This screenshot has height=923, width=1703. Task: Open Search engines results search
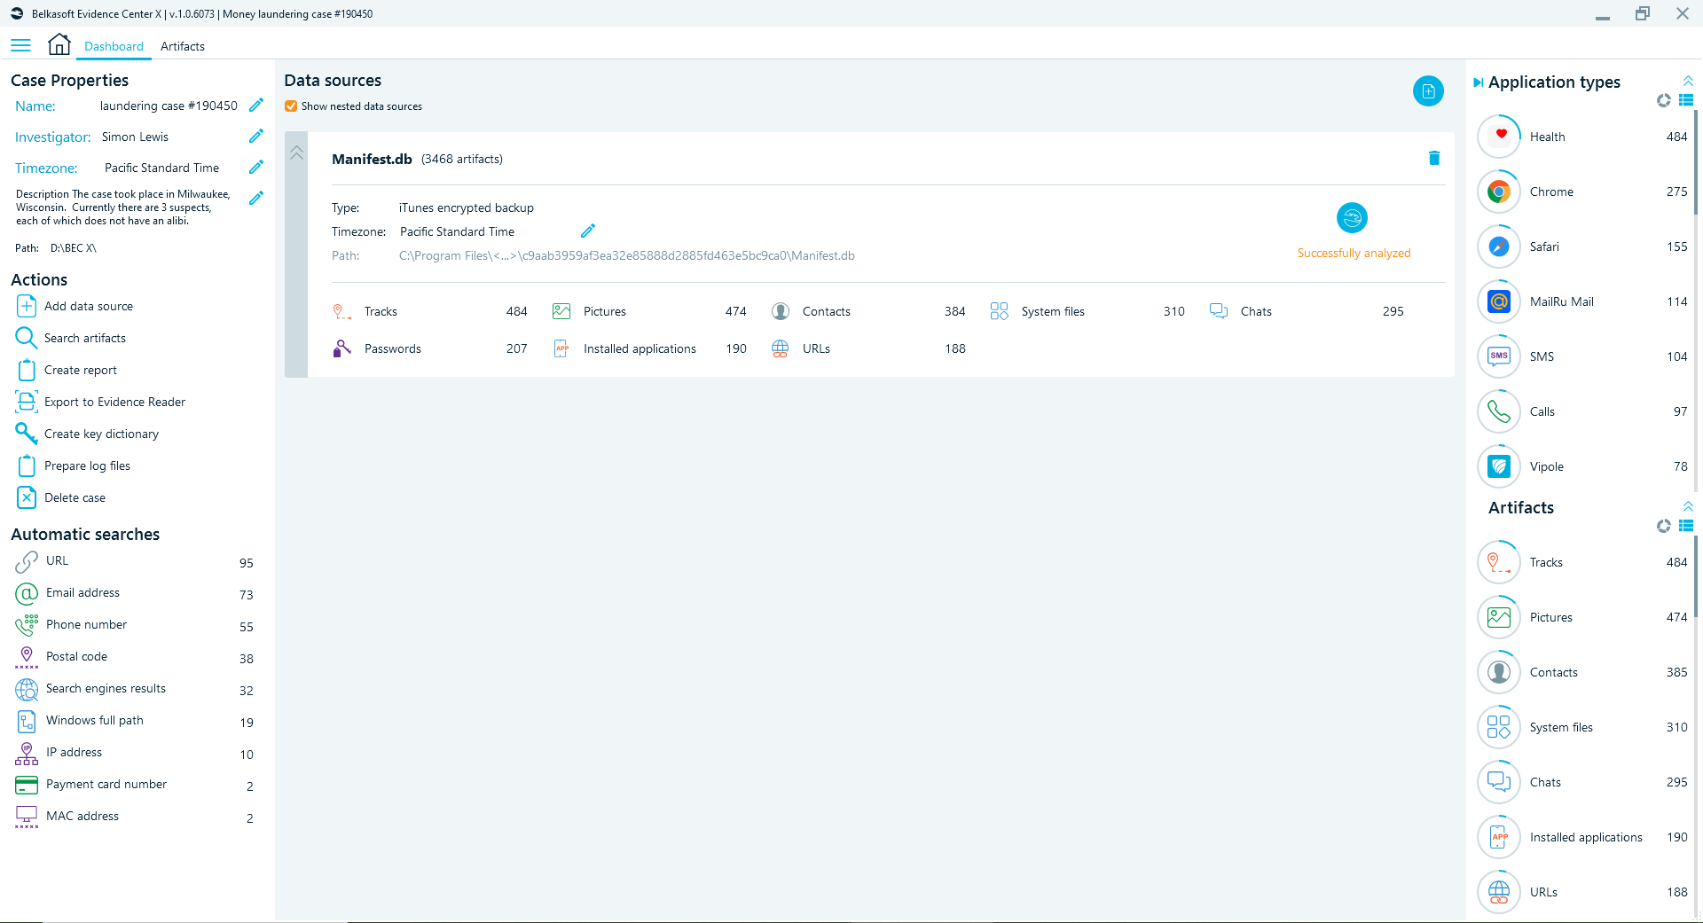point(134,689)
